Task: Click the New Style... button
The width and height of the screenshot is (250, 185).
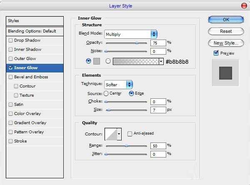Action: (225, 43)
